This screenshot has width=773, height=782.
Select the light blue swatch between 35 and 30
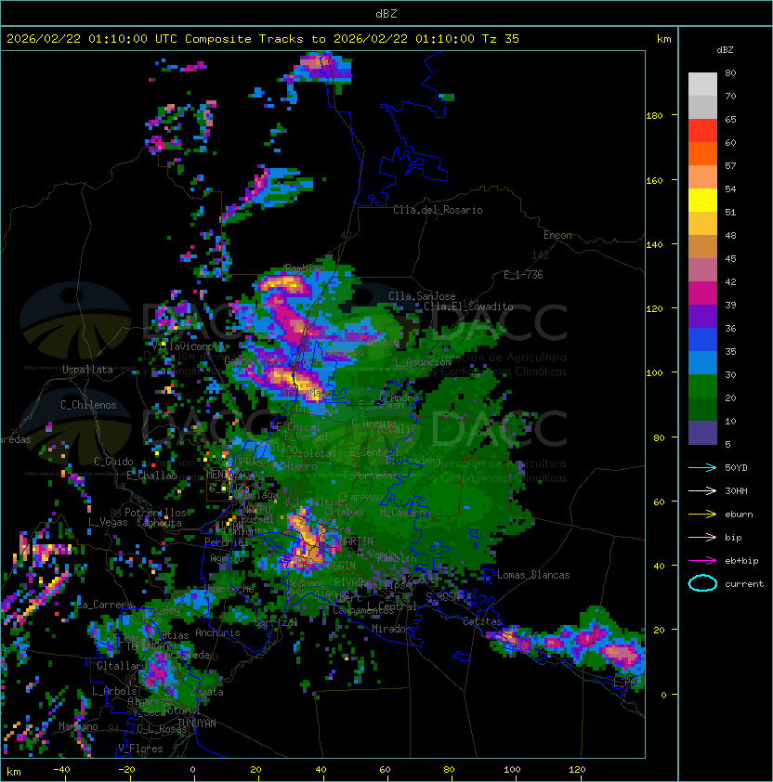702,363
